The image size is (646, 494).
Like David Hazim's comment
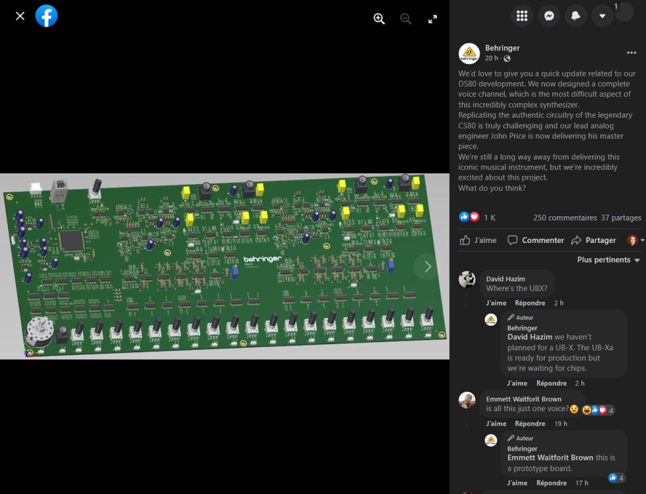coord(496,303)
